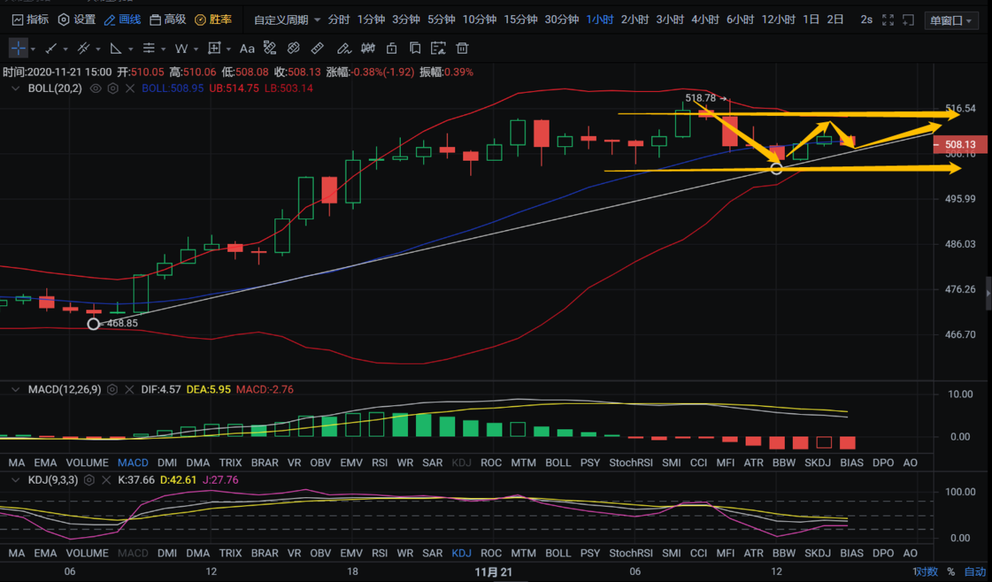Open the 自定义周期 custom period dropdown
This screenshot has height=582, width=992.
[x=286, y=19]
